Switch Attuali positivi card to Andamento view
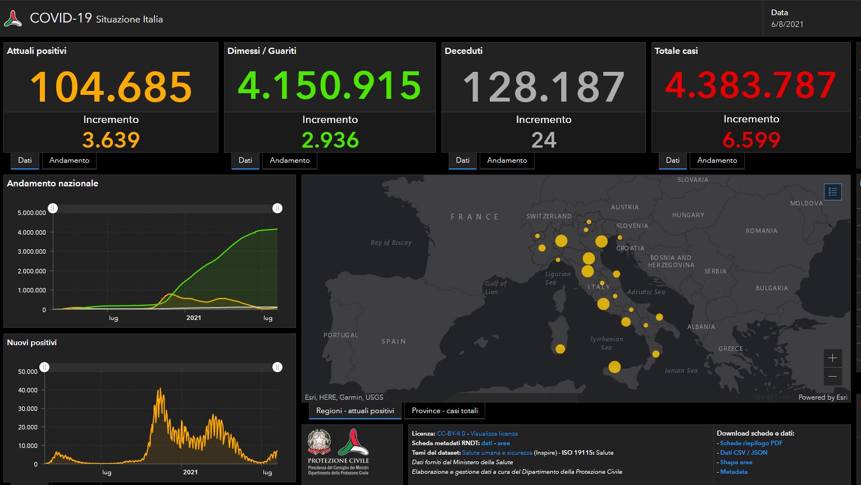The image size is (861, 485). tap(69, 161)
